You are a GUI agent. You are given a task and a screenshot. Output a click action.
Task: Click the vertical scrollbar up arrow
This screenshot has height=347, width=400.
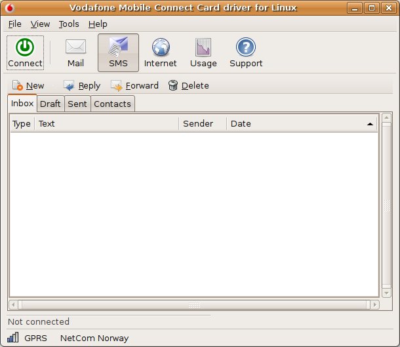(x=386, y=117)
